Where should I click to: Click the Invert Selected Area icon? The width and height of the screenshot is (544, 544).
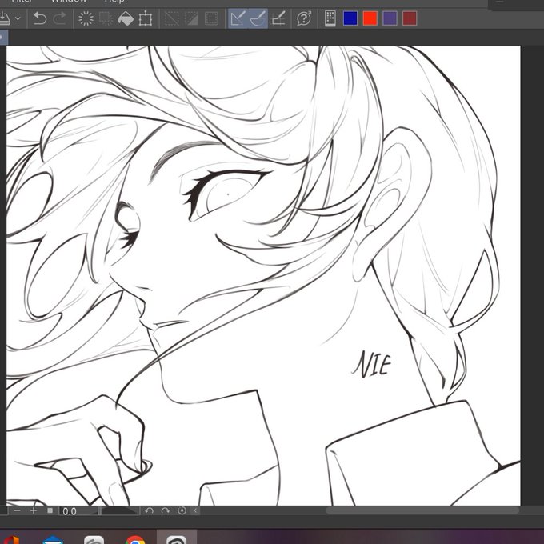[x=191, y=18]
